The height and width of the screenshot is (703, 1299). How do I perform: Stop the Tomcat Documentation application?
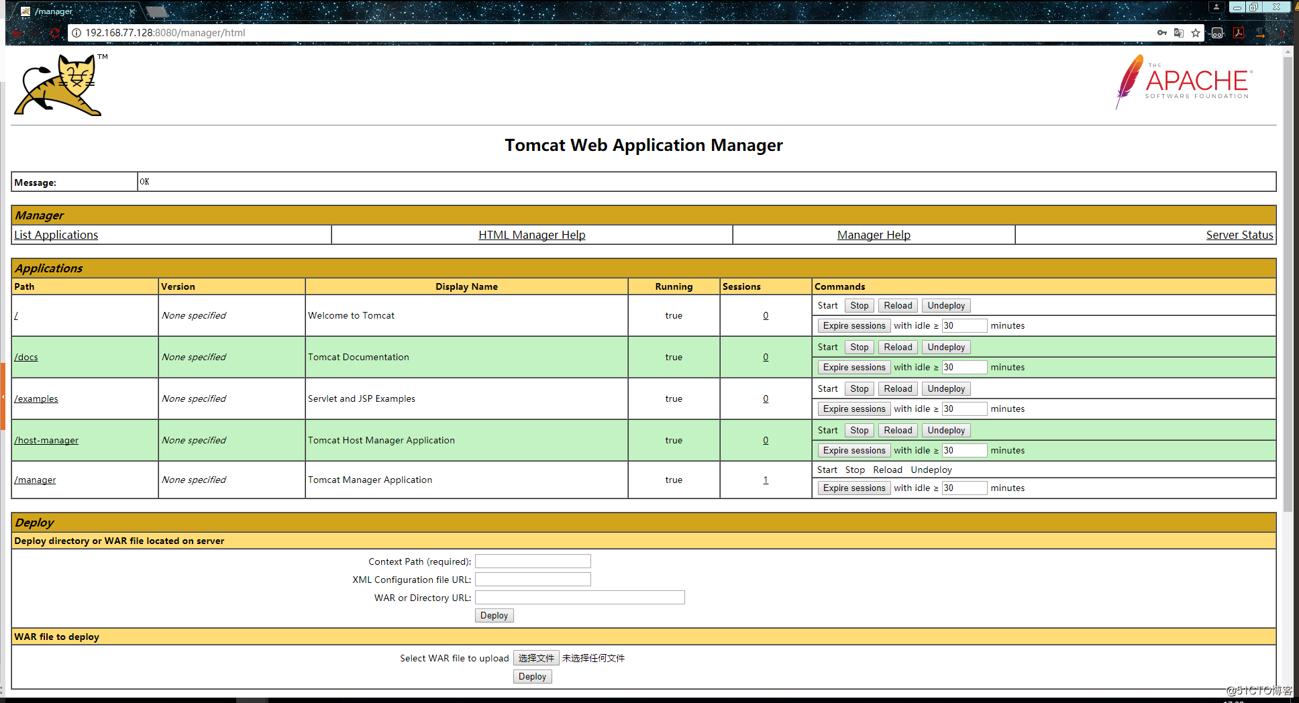859,347
